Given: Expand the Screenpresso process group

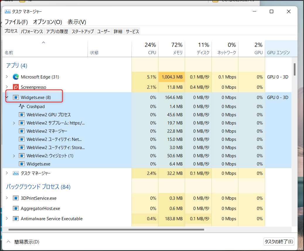Looking at the screenshot, I should [7, 87].
